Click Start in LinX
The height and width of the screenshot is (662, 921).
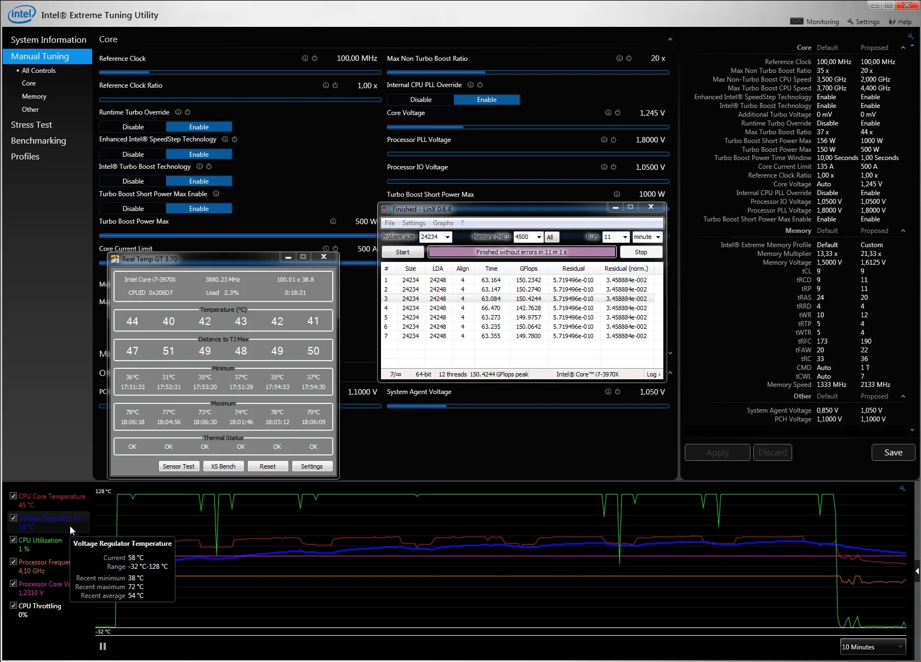402,252
